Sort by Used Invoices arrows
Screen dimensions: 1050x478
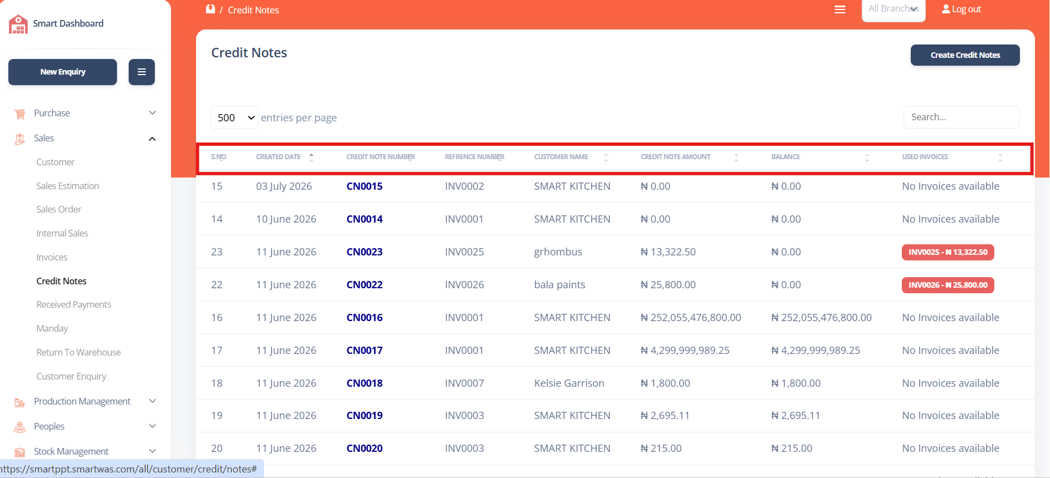[1000, 157]
